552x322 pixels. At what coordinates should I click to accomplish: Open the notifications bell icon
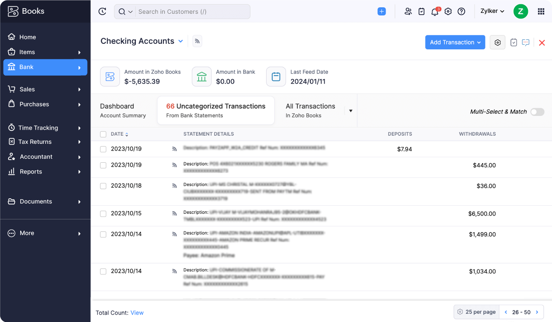click(435, 12)
